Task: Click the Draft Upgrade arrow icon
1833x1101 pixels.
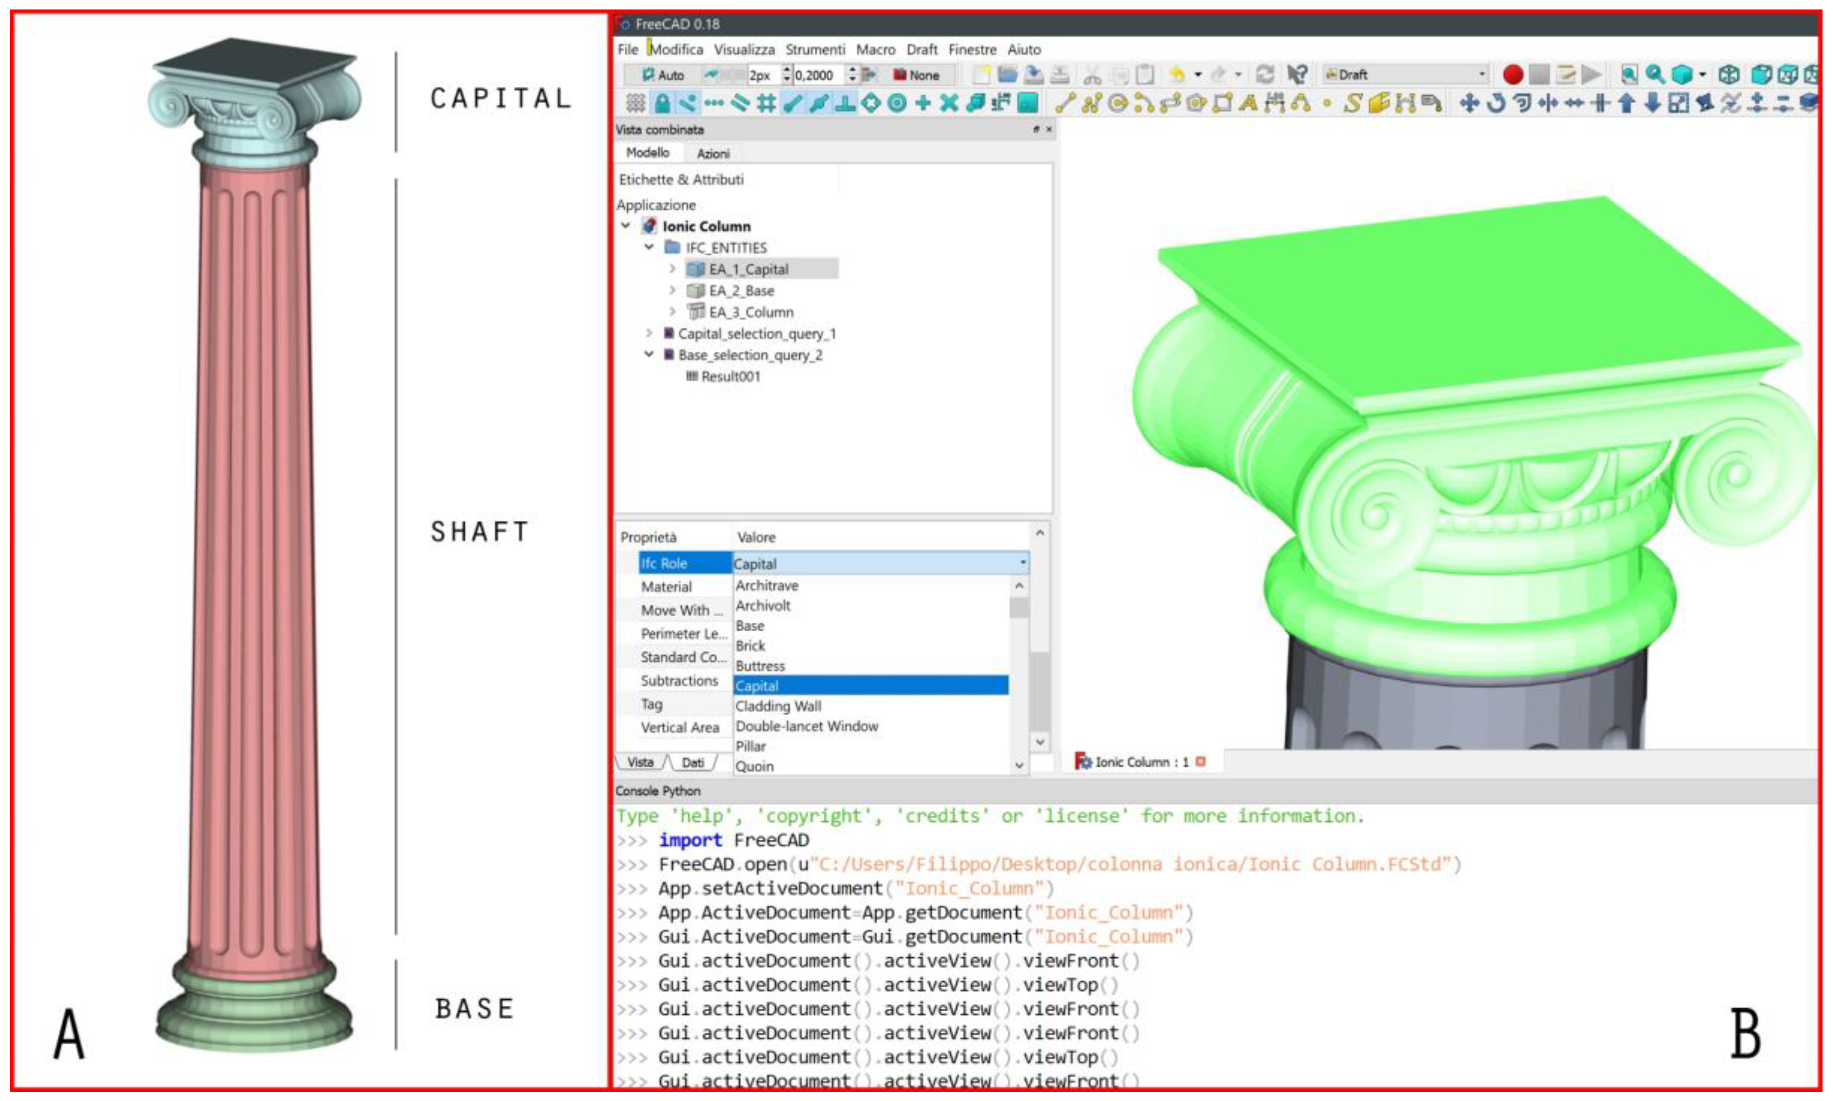Action: [1626, 103]
